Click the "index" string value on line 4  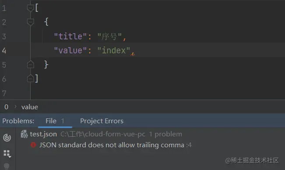pos(113,50)
